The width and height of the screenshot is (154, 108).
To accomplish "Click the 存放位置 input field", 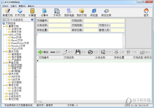I will pyautogui.click(x=60, y=30).
